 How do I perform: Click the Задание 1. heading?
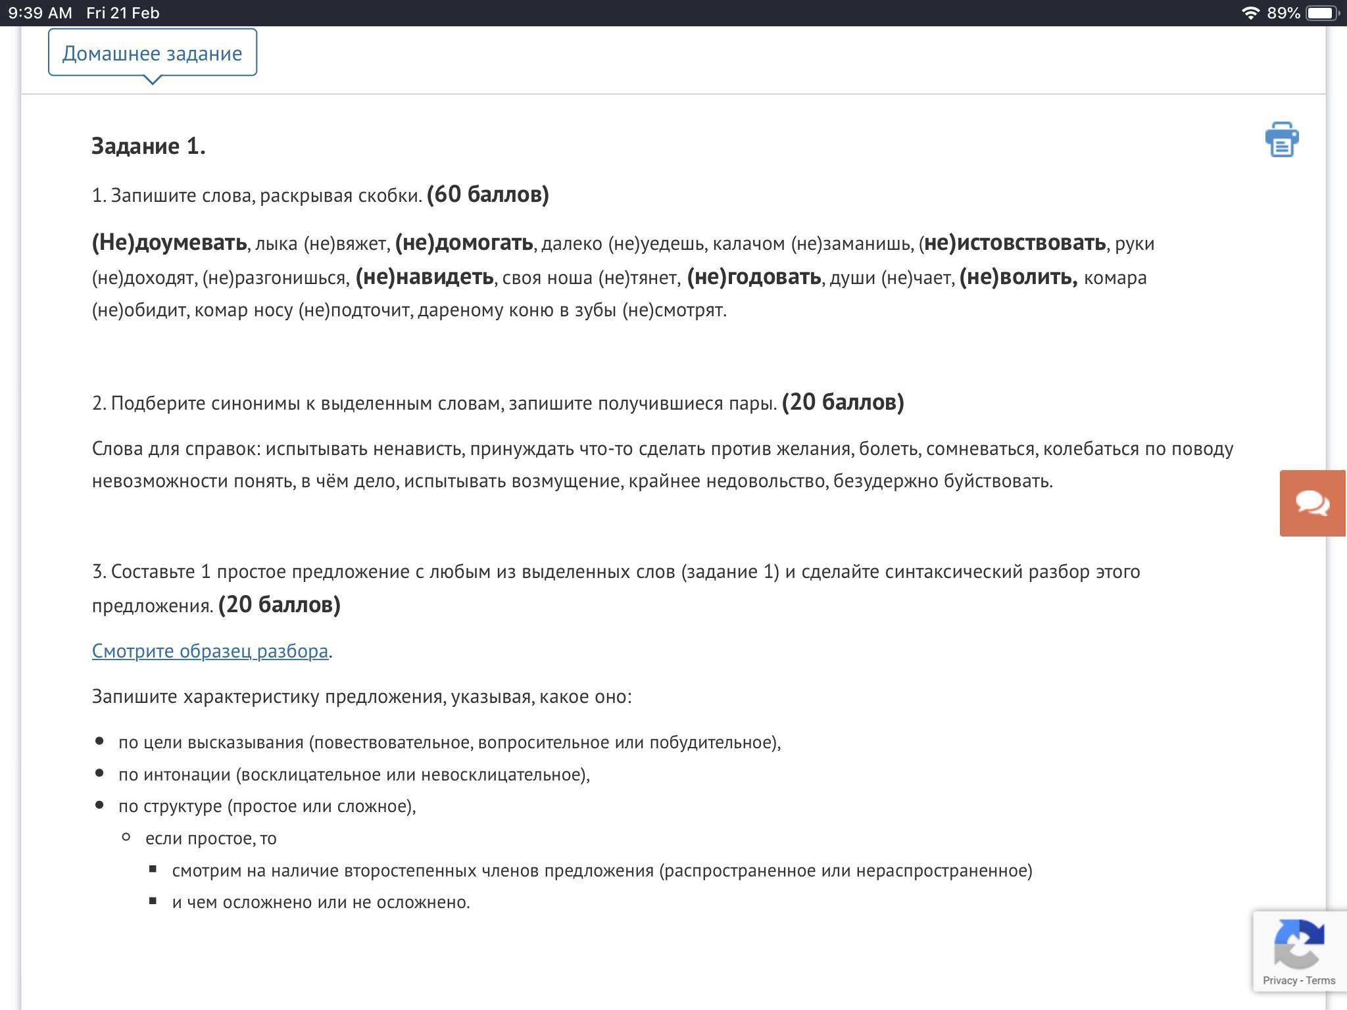[149, 146]
